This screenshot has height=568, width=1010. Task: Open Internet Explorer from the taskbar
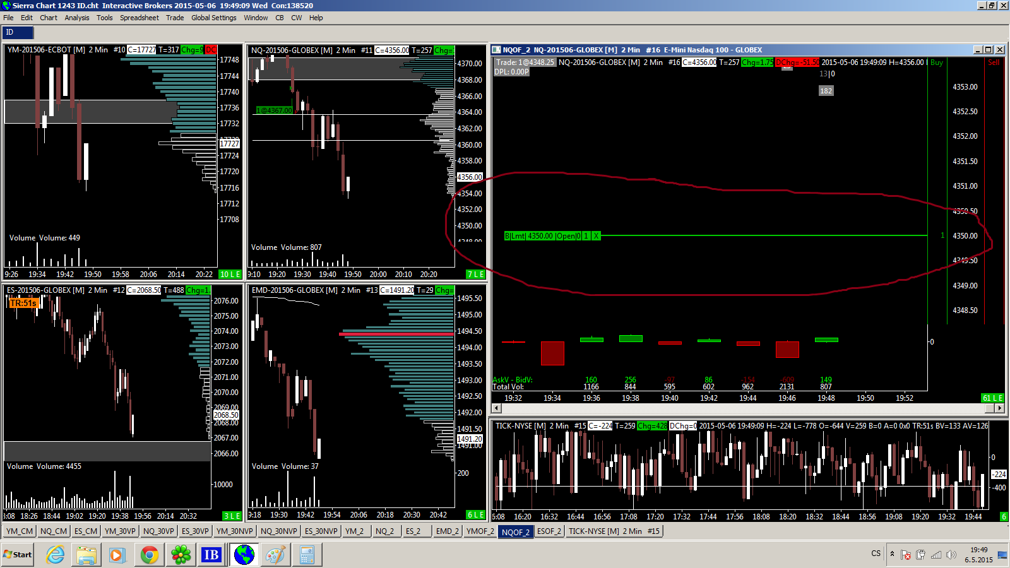click(x=56, y=555)
